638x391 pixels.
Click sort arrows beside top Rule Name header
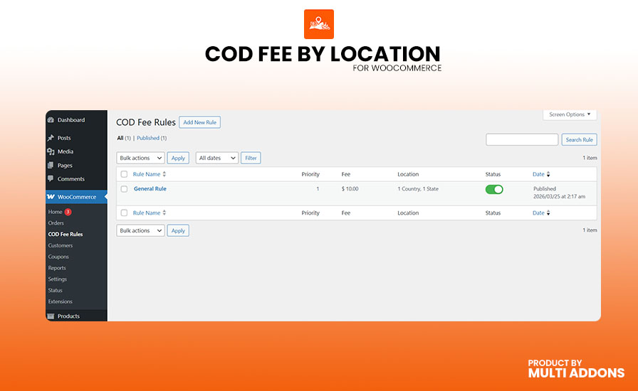coord(164,174)
